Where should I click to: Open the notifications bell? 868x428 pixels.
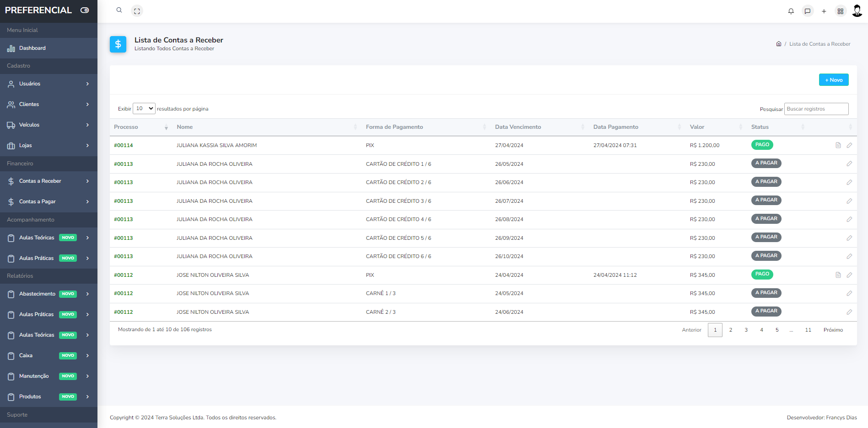(791, 11)
